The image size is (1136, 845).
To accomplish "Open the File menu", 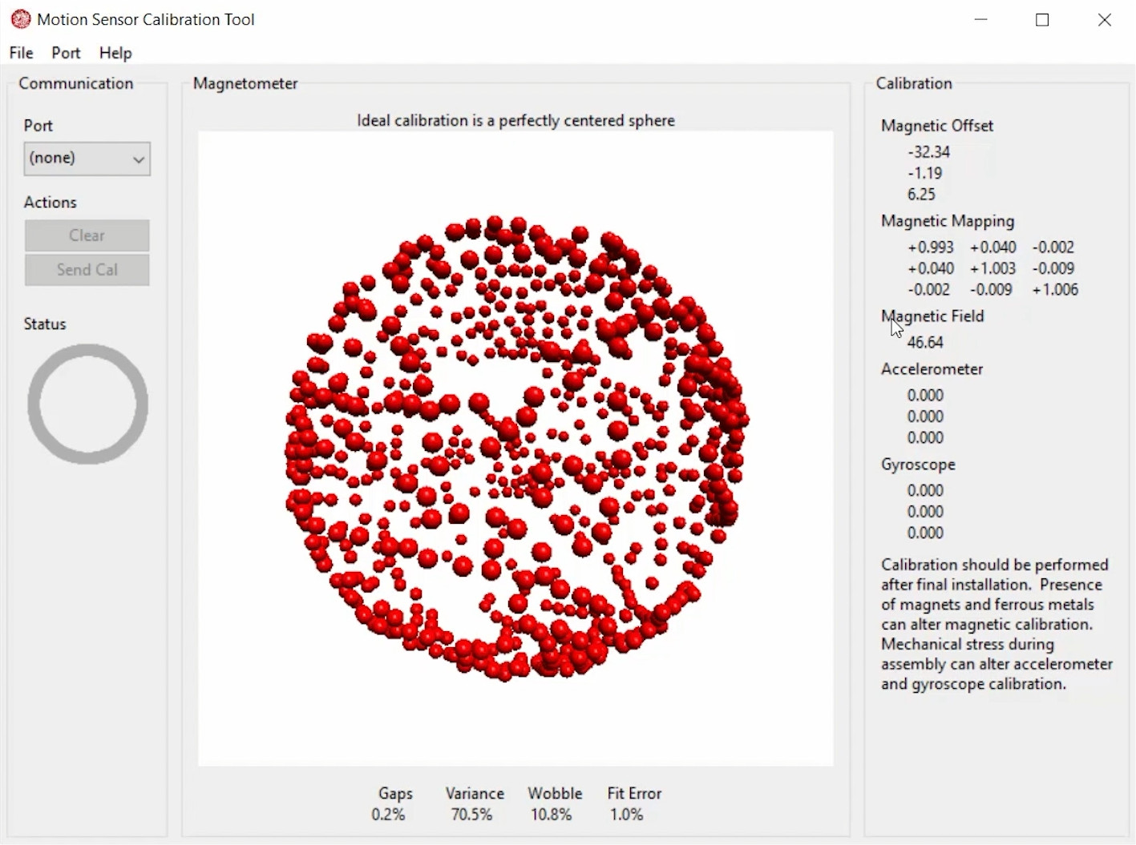I will click(x=20, y=53).
